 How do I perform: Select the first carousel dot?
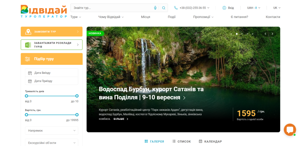pyautogui.click(x=232, y=34)
